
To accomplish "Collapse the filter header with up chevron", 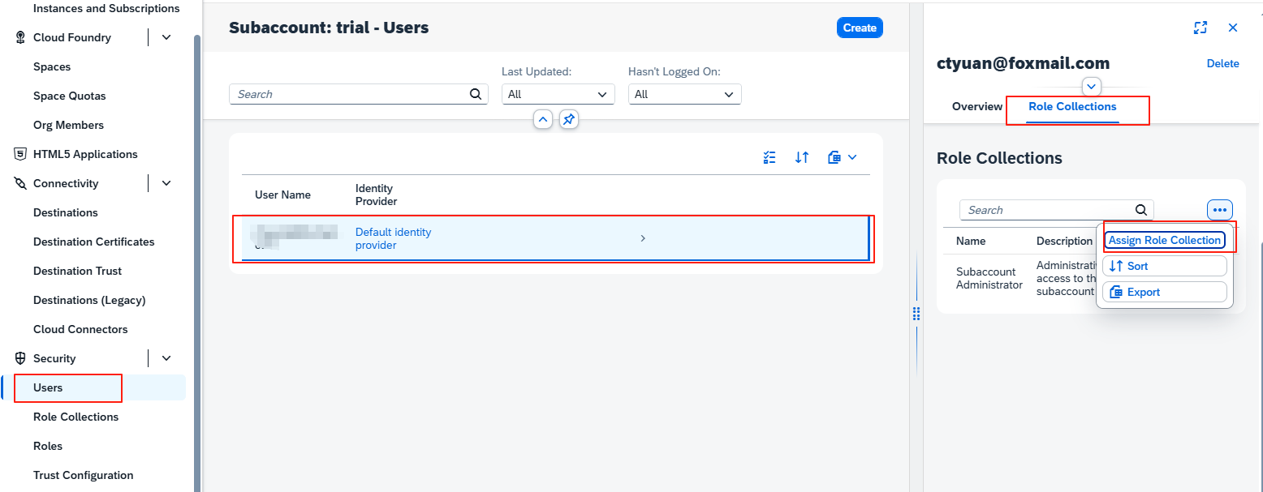I will [x=543, y=120].
